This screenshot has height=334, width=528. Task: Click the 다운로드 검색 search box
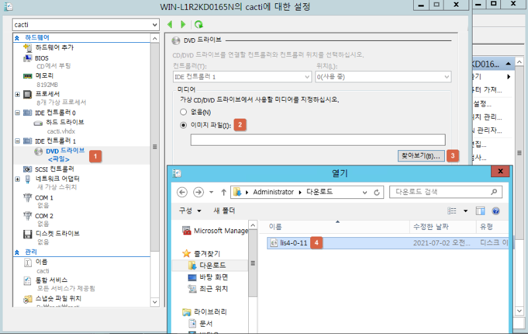pyautogui.click(x=442, y=192)
